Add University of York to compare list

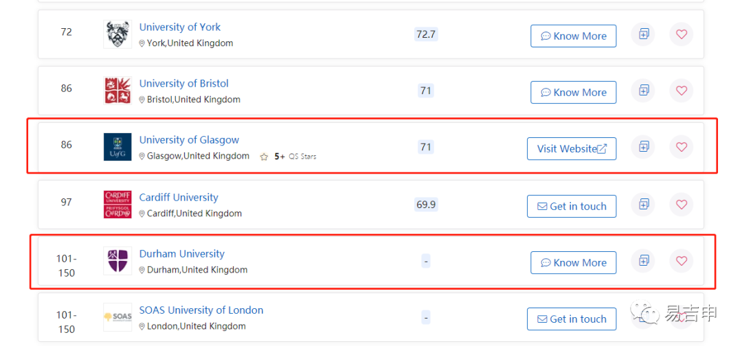(x=643, y=34)
